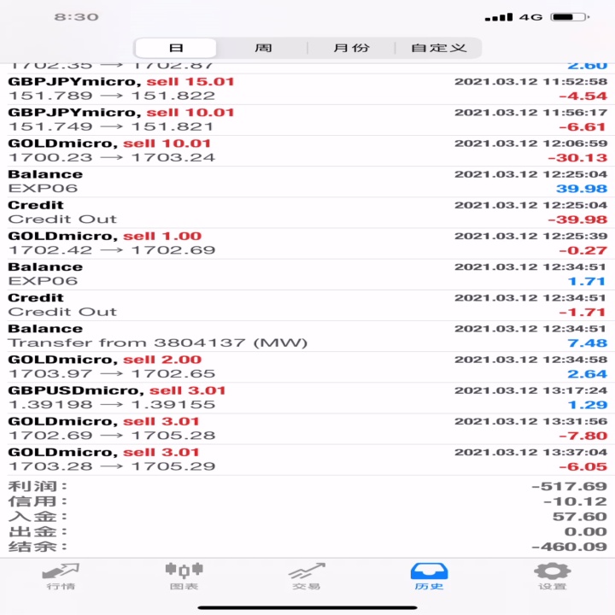
Task: Open GOLDmicro sell 3.01 row at 13:31:56
Action: [x=307, y=429]
